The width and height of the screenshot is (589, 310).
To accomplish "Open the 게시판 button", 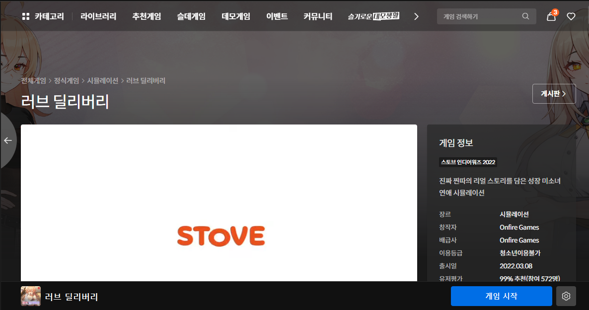I will tap(554, 94).
